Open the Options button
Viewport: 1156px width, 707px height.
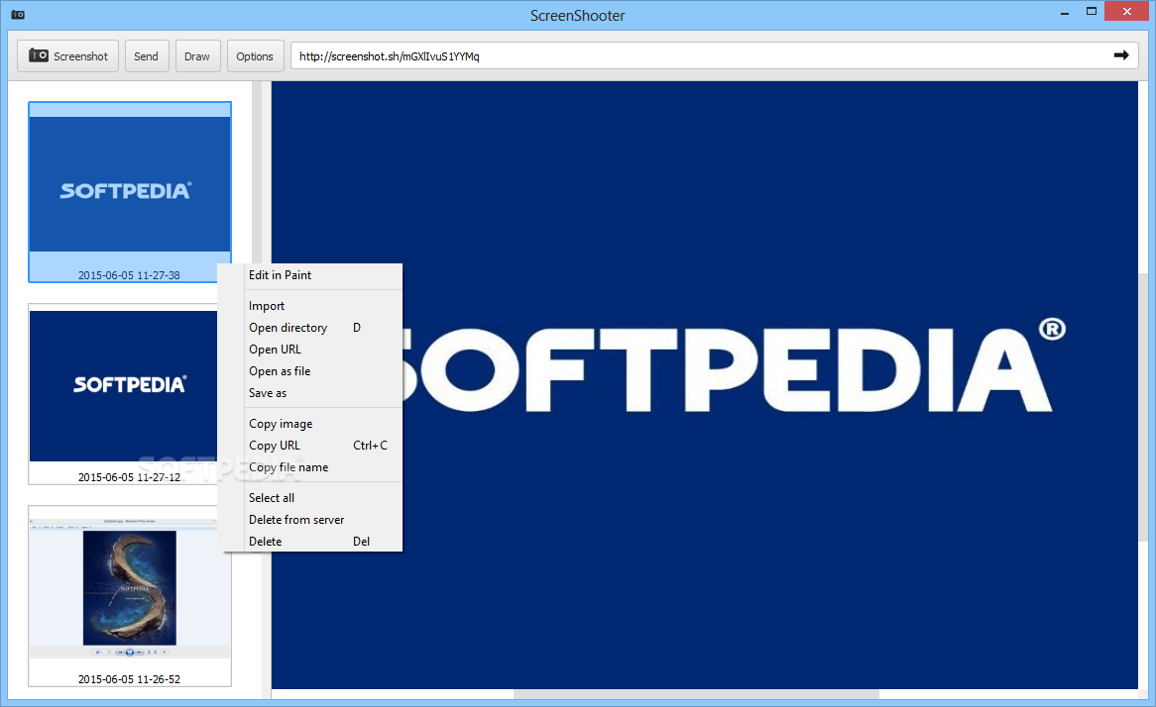click(255, 56)
